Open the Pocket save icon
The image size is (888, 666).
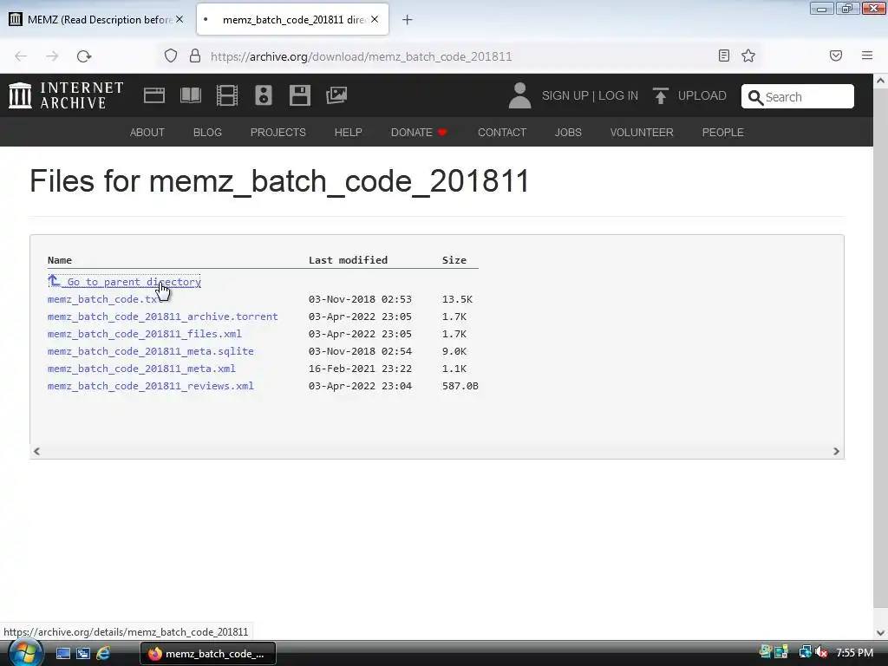point(836,55)
